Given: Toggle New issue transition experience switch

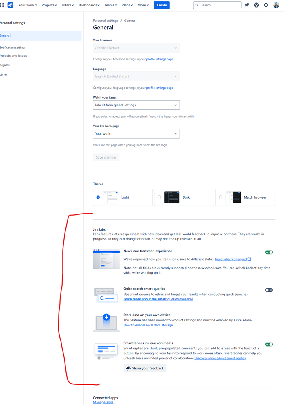Looking at the screenshot, I should click(x=269, y=252).
